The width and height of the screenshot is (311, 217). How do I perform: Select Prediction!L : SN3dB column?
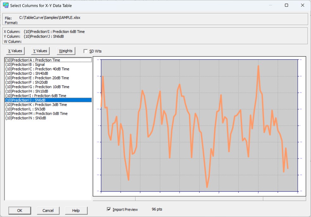click(x=48, y=109)
